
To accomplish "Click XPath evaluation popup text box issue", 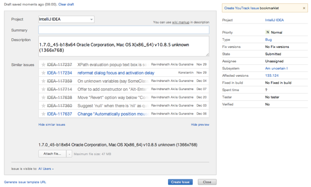I will tap(113, 65).
